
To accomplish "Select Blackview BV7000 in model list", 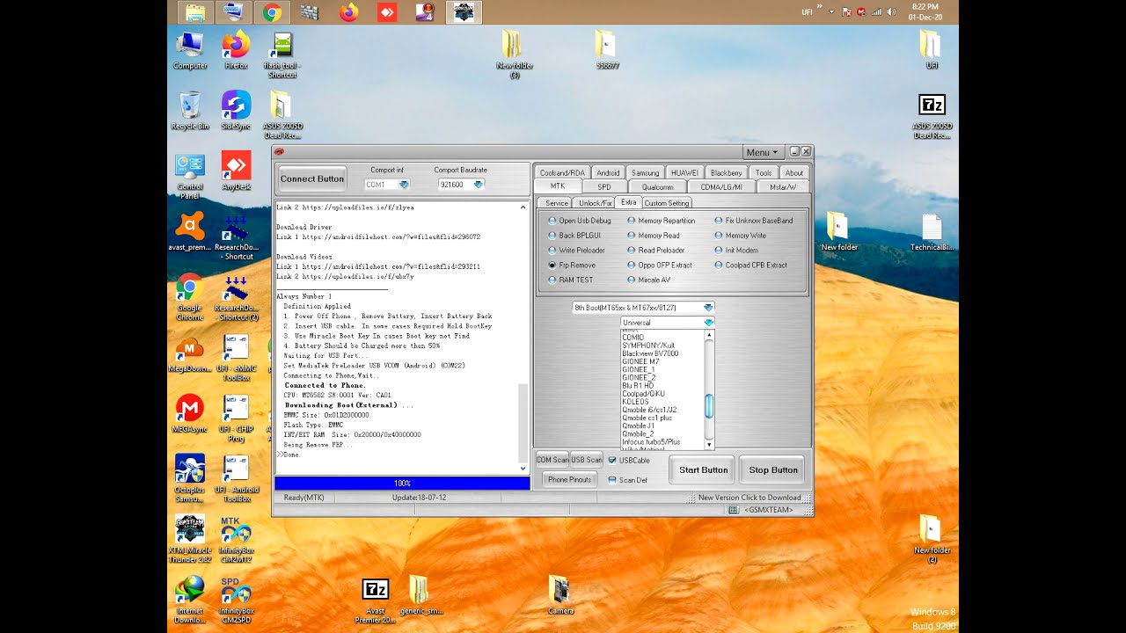I will tap(650, 353).
